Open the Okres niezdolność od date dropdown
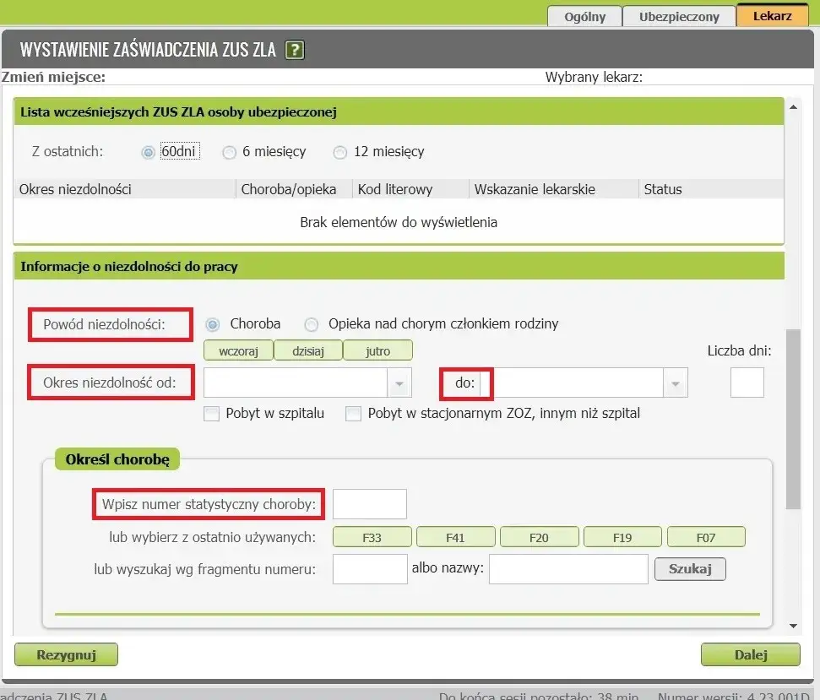The width and height of the screenshot is (820, 700). click(x=399, y=383)
